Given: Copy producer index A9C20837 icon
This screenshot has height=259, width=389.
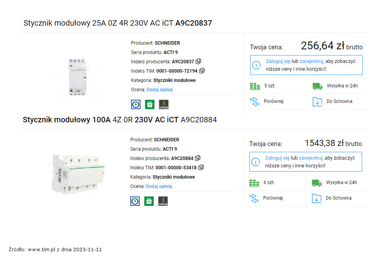Looking at the screenshot, I should tap(198, 61).
